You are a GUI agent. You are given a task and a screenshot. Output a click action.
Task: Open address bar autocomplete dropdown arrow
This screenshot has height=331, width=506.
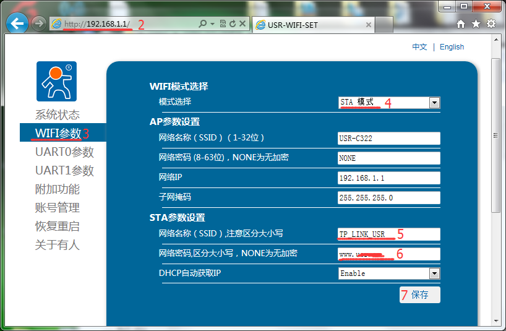(212, 24)
